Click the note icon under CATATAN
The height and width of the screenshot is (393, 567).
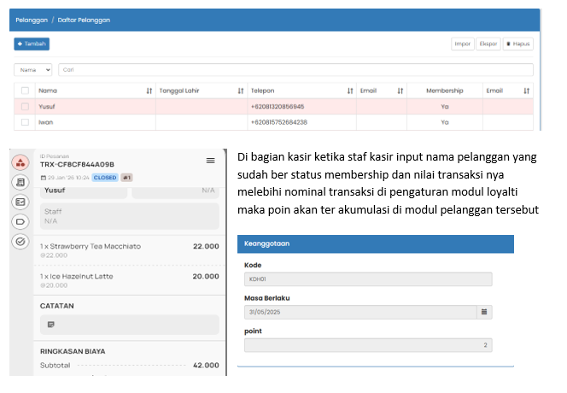pos(51,325)
